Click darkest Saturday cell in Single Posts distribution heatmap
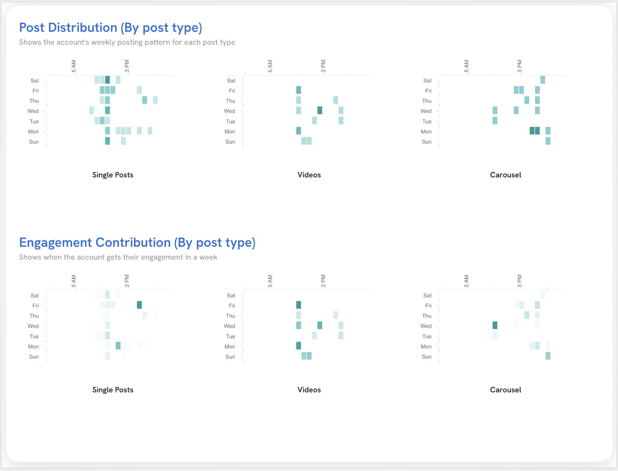The image size is (618, 471). (108, 80)
